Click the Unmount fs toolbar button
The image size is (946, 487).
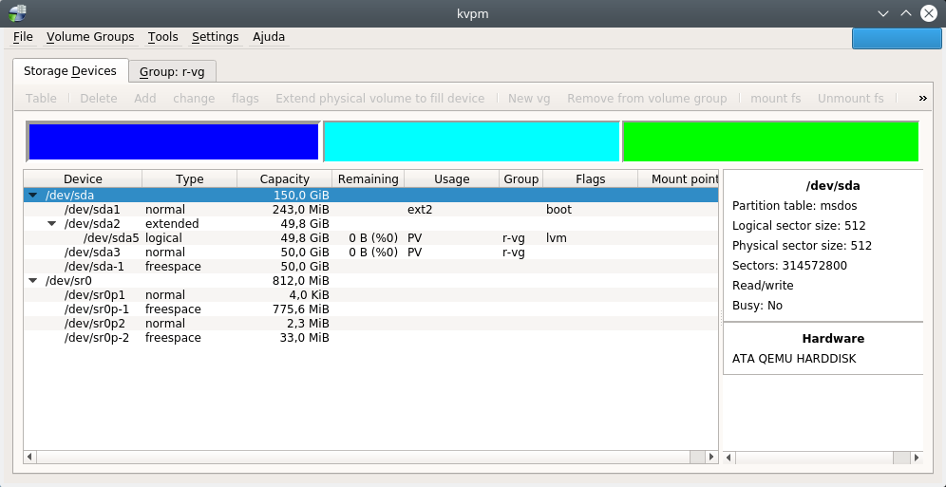(x=850, y=99)
